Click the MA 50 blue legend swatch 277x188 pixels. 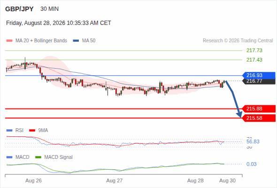pyautogui.click(x=76, y=41)
